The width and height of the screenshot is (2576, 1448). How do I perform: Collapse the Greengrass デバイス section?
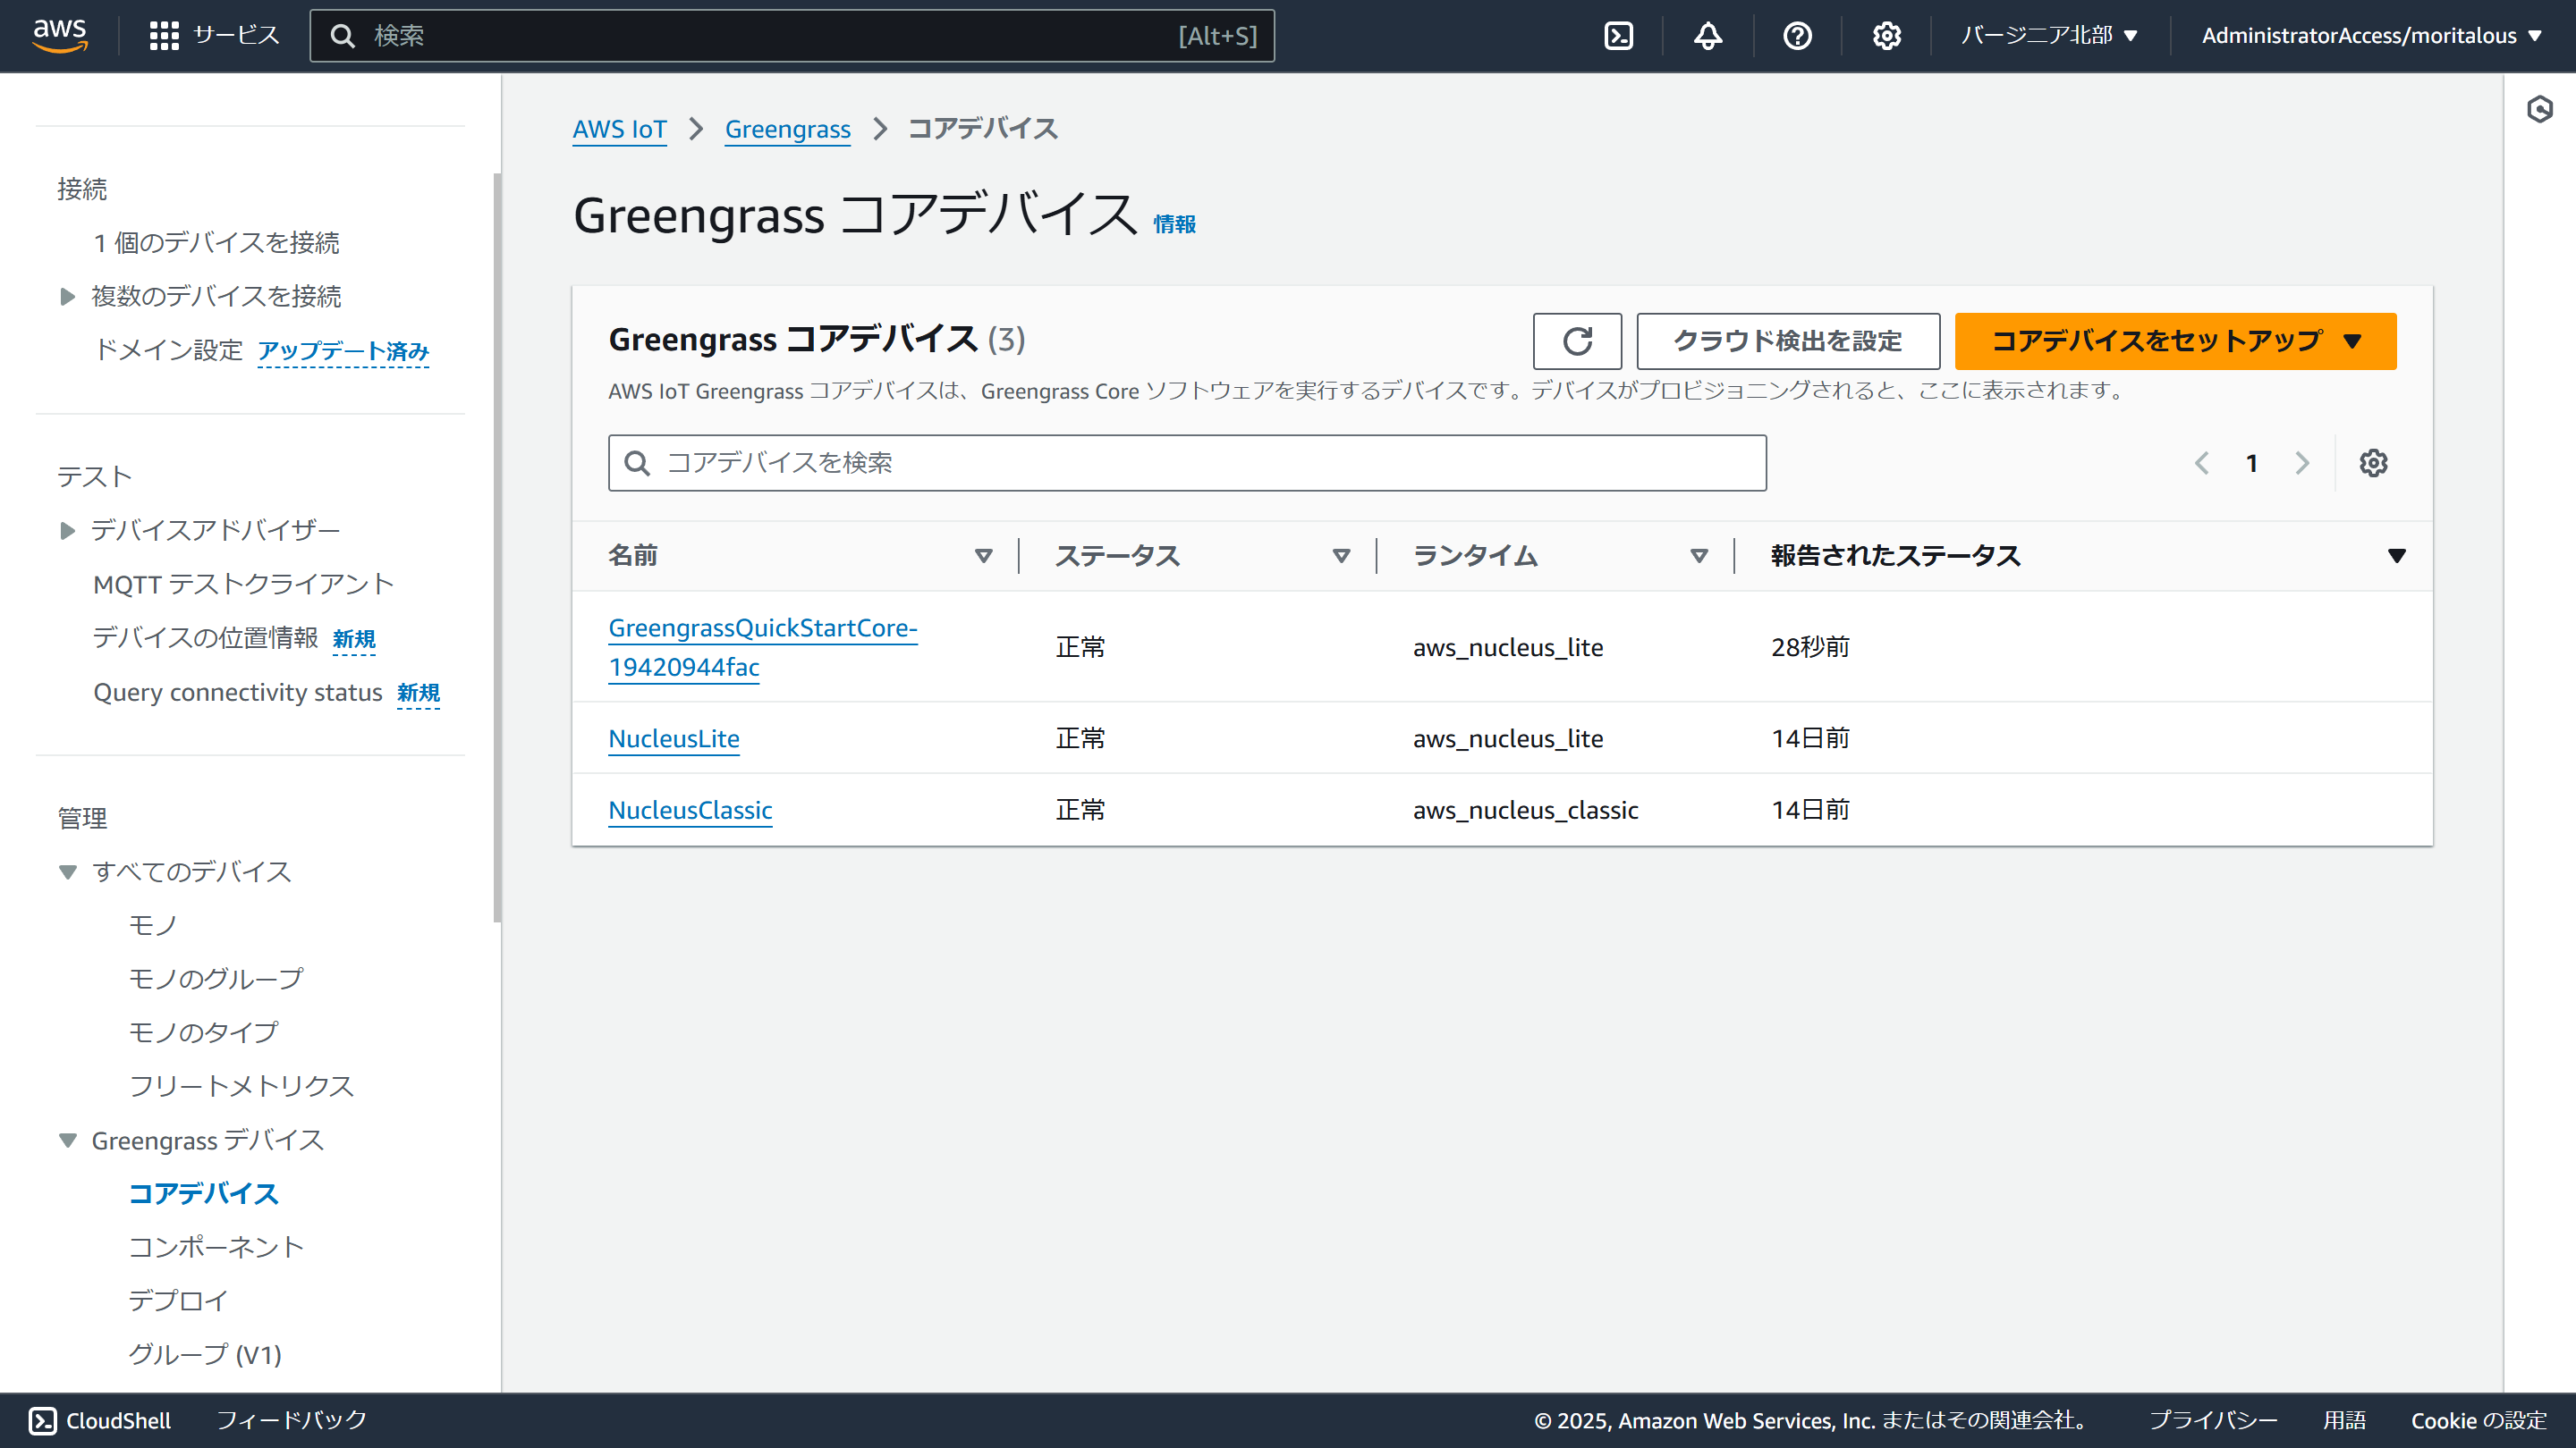tap(67, 1141)
